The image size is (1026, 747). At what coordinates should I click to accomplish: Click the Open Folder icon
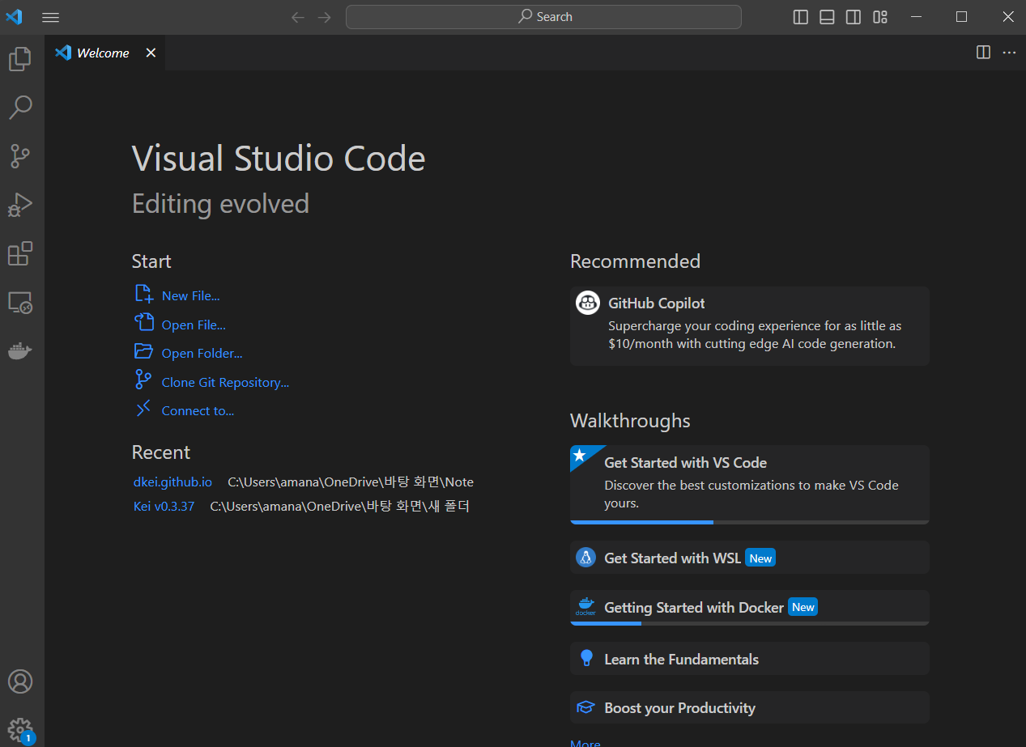(x=143, y=351)
